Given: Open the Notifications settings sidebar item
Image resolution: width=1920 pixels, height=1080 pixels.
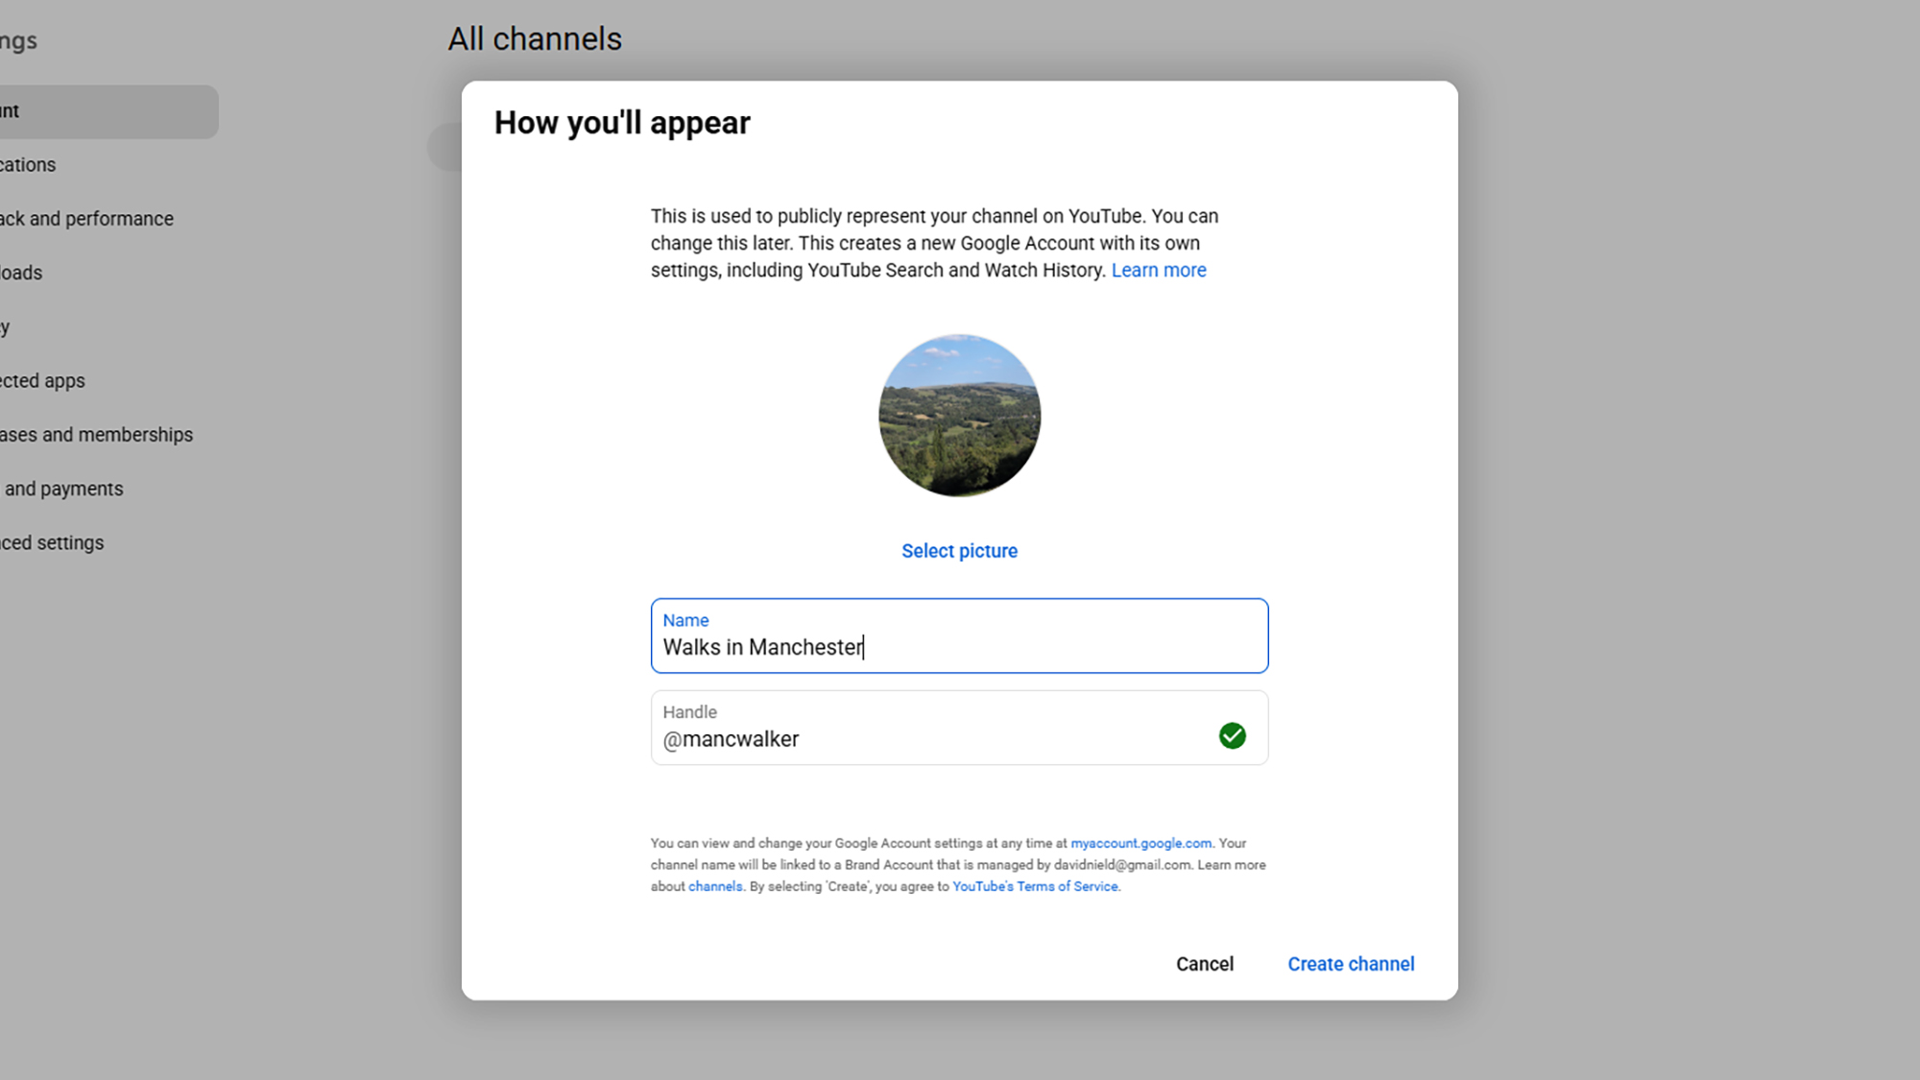Looking at the screenshot, I should click(x=28, y=165).
